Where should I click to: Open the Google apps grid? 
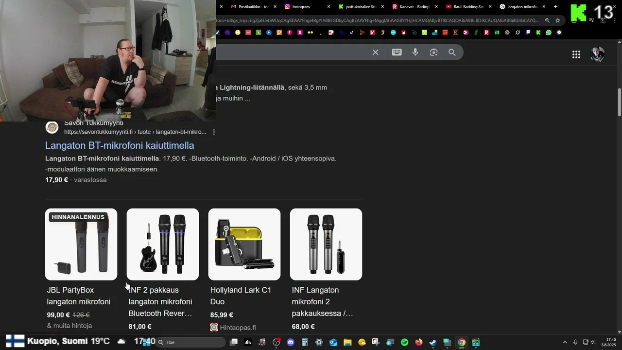[x=576, y=54]
